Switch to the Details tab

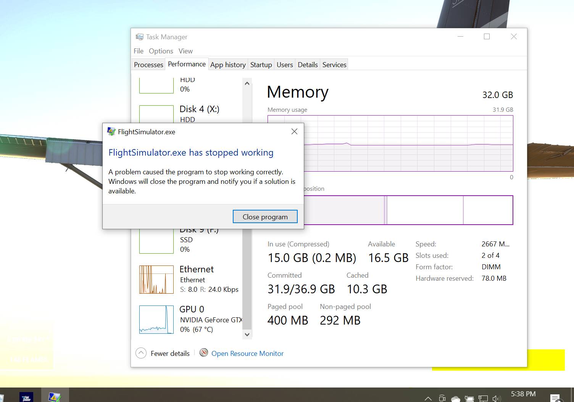pos(308,65)
